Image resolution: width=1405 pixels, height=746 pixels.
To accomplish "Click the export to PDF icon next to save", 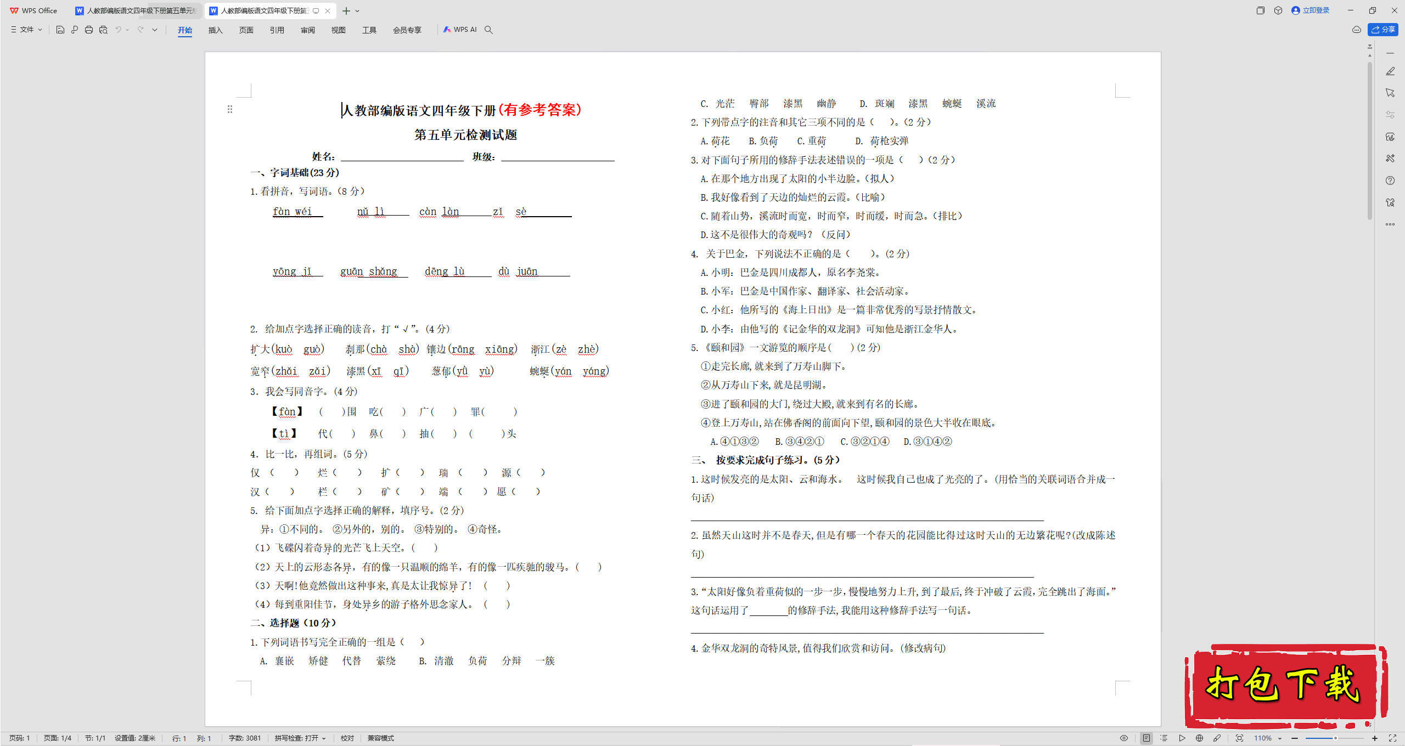I will (x=75, y=30).
